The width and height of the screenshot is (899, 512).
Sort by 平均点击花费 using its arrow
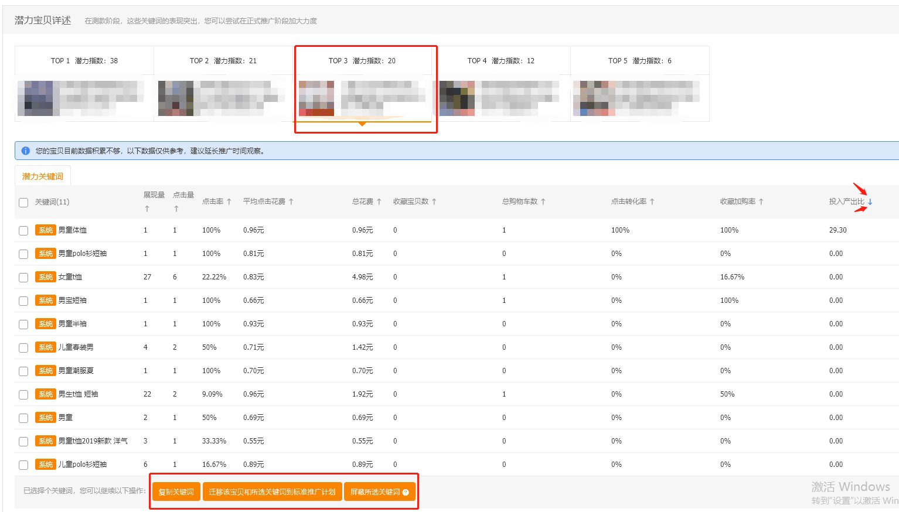click(291, 202)
